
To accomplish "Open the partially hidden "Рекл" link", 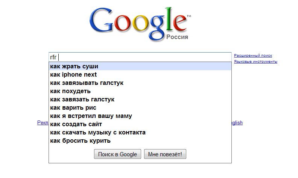I will tap(43, 122).
